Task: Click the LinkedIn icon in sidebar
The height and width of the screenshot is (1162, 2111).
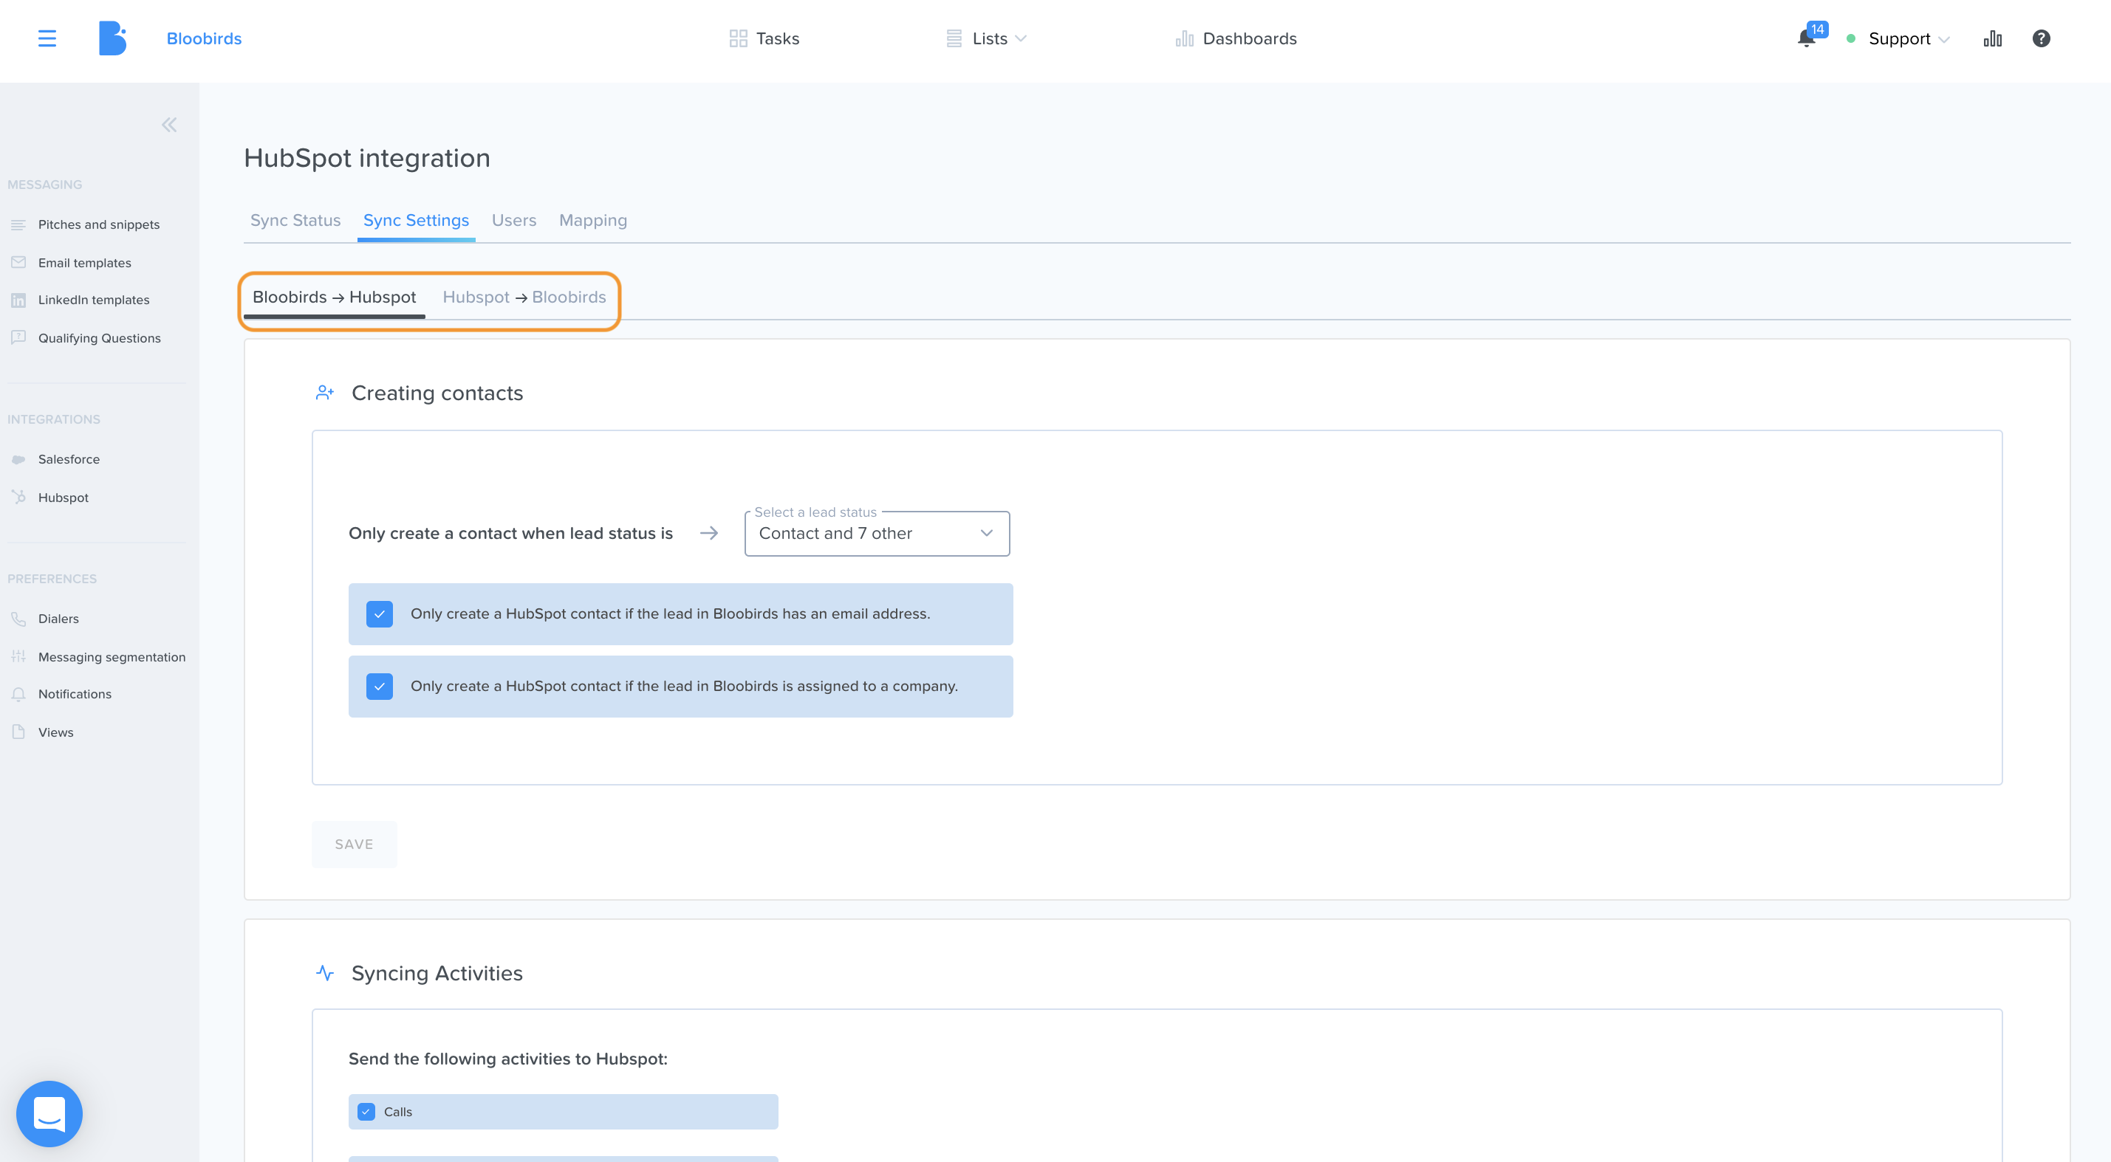Action: tap(18, 300)
